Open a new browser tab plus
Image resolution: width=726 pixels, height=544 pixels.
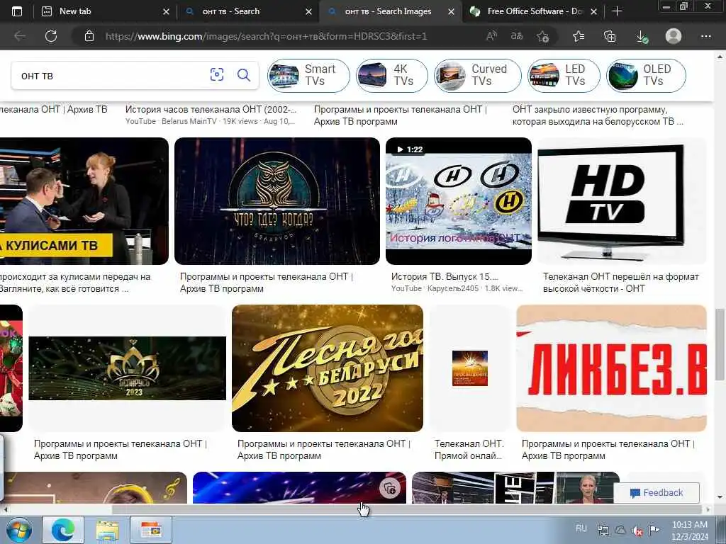coord(617,11)
